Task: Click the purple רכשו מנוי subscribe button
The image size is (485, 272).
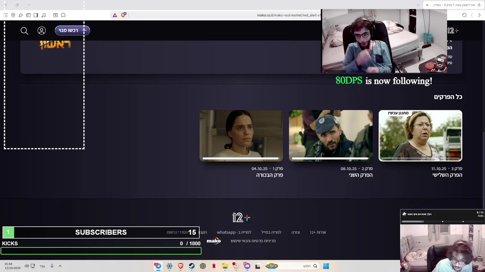Action: click(72, 30)
